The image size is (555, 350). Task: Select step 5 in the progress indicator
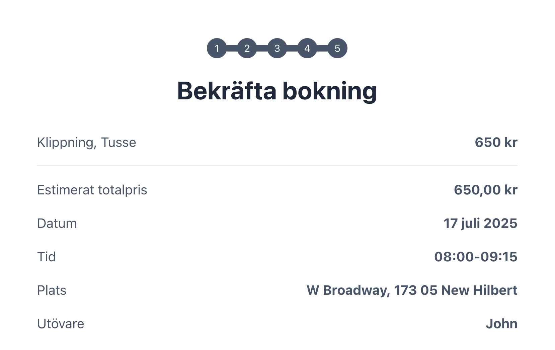[x=337, y=48]
